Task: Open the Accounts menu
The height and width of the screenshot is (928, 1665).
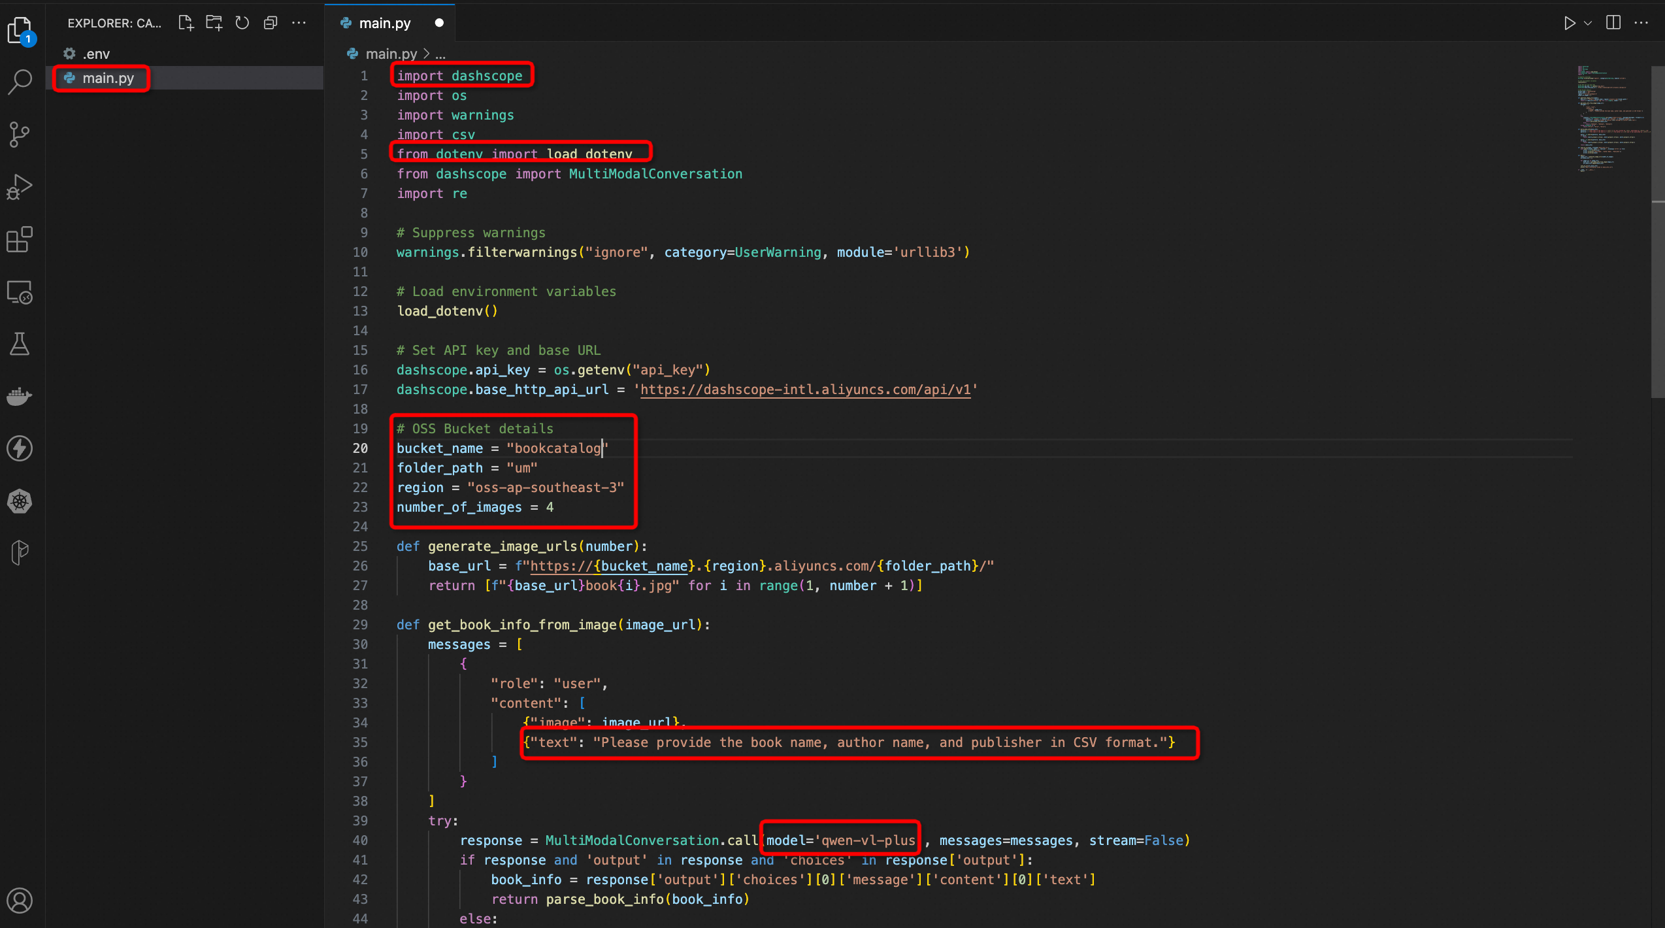Action: coord(20,901)
